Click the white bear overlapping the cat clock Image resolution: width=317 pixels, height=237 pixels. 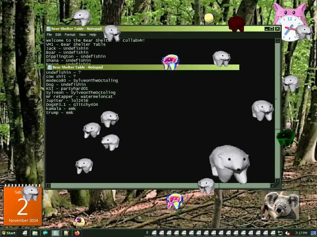[303, 32]
